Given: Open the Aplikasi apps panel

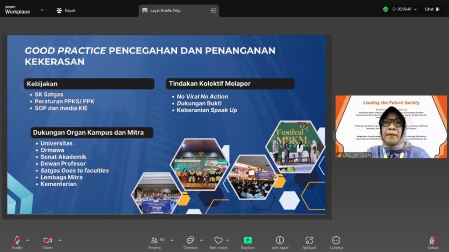Looking at the screenshot, I should (309, 241).
